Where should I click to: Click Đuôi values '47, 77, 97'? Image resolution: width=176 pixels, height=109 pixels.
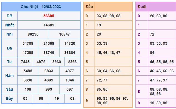point(158,80)
